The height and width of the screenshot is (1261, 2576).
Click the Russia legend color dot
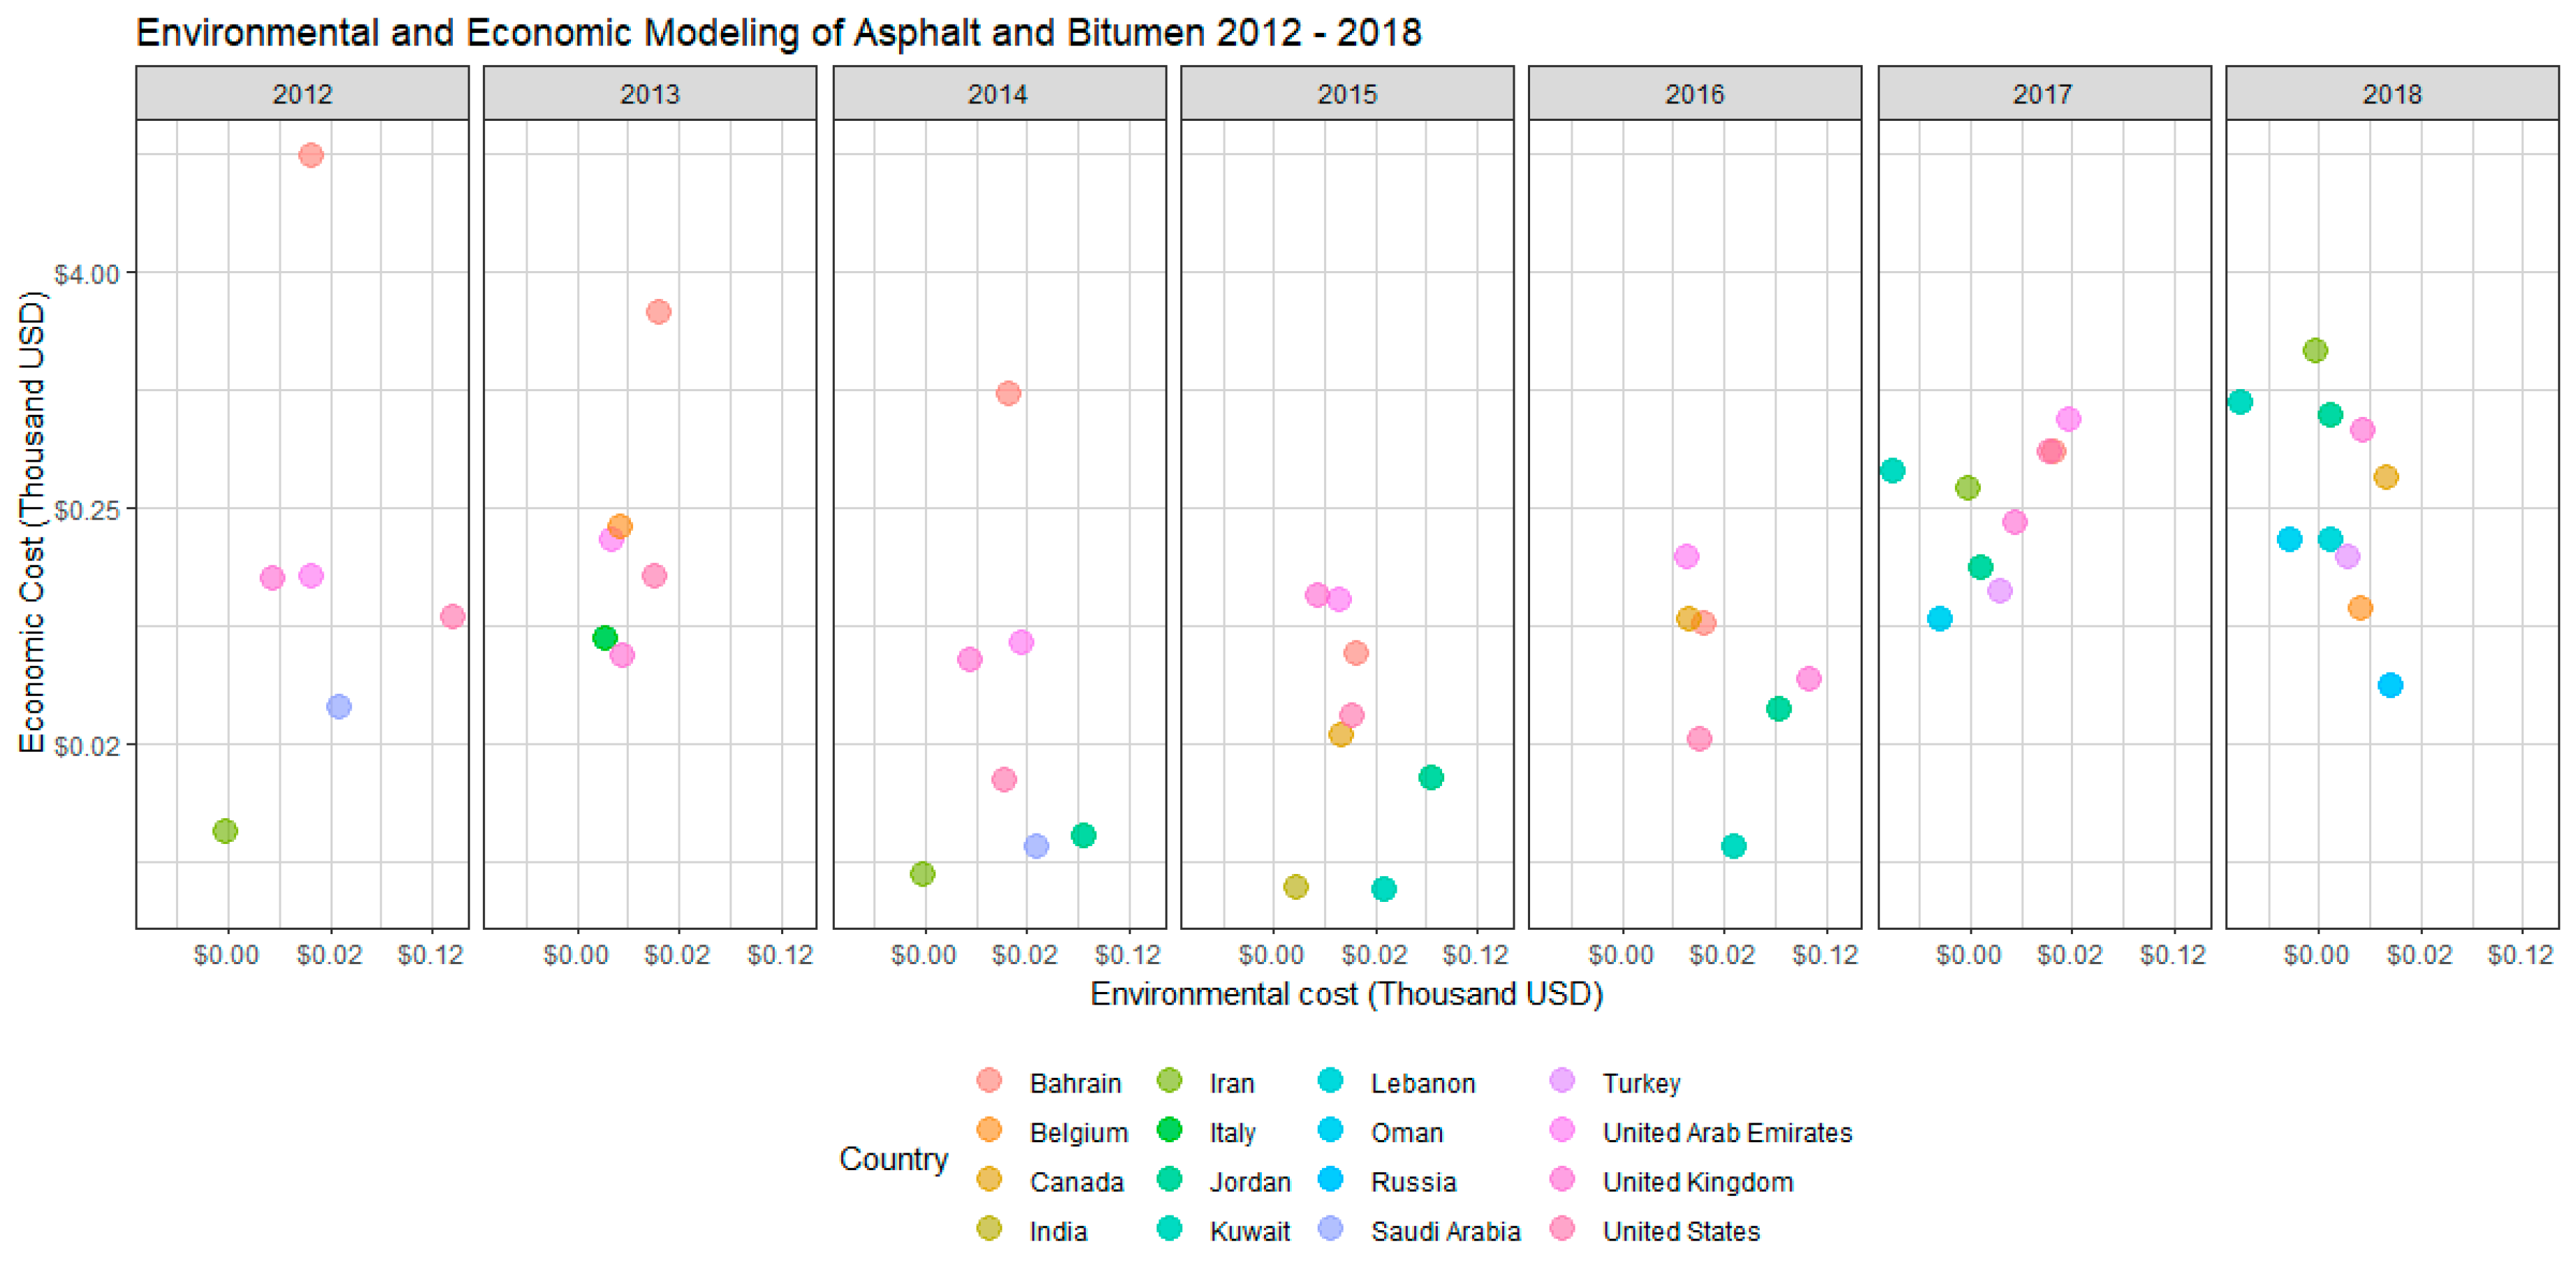pyautogui.click(x=1330, y=1179)
